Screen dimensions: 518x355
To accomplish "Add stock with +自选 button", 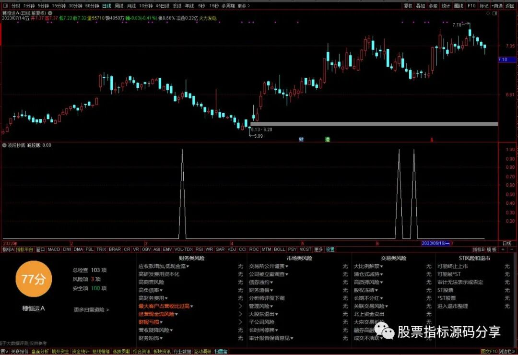I will pyautogui.click(x=497, y=6).
